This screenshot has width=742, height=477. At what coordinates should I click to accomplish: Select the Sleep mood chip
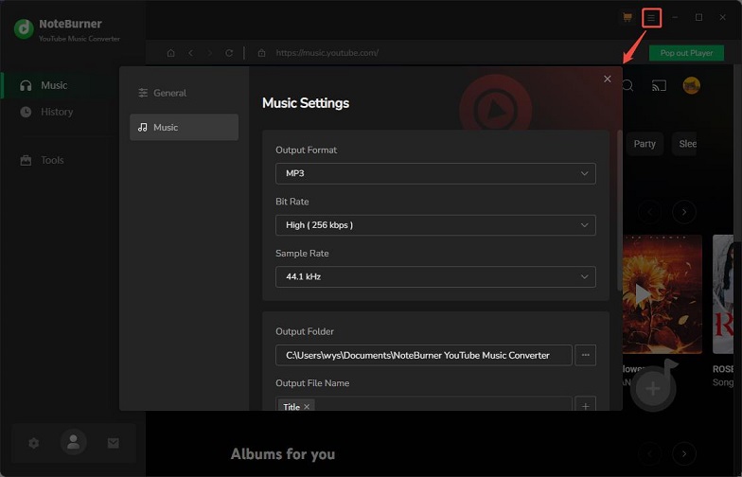point(684,144)
